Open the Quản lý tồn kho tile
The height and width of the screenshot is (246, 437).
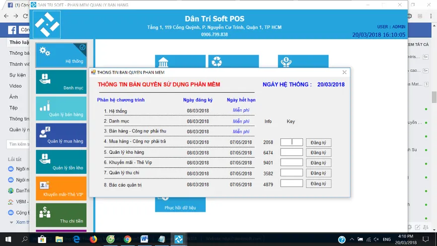(61, 162)
